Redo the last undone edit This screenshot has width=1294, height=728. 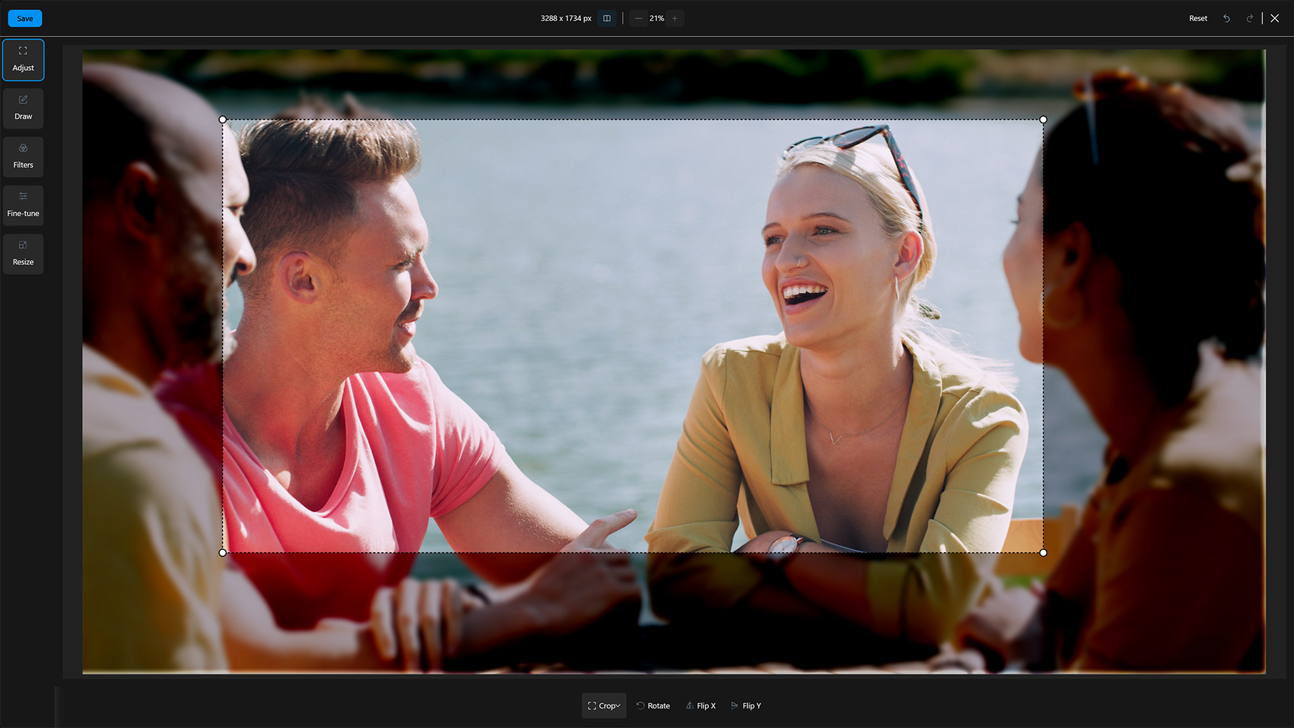pyautogui.click(x=1250, y=18)
